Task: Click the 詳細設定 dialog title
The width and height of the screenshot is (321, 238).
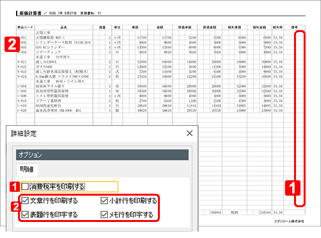Action: [24, 133]
